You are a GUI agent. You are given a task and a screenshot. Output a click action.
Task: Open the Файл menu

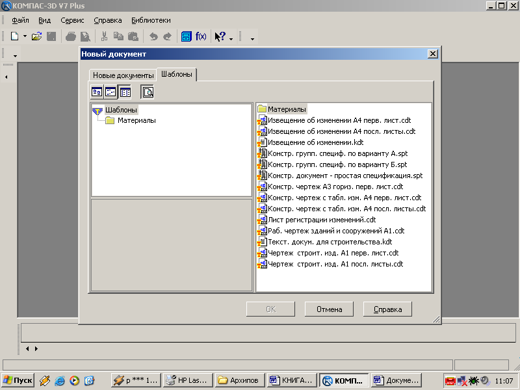click(20, 20)
